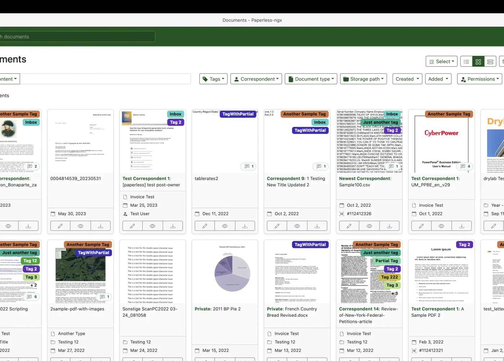Image resolution: width=504 pixels, height=361 pixels.
Task: Download the New Title Updated 2 document
Action: 317,226
